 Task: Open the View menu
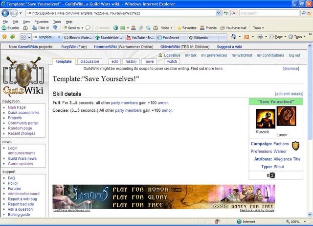26,22
